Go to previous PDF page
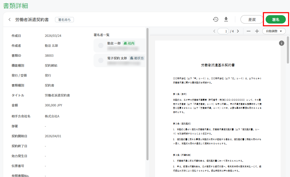This screenshot has width=290, height=177. (214, 31)
